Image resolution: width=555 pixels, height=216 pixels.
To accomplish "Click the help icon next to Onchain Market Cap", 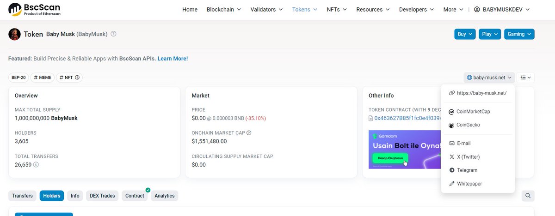I will click(249, 133).
